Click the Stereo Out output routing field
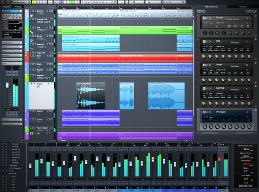This screenshot has height=192, width=259. (x=12, y=37)
